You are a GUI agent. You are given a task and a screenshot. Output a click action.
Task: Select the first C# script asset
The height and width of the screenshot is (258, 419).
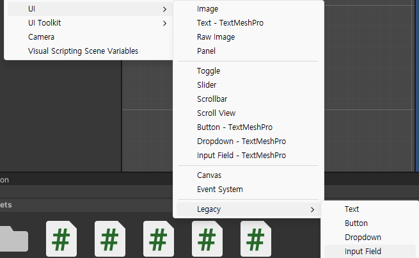(61, 239)
